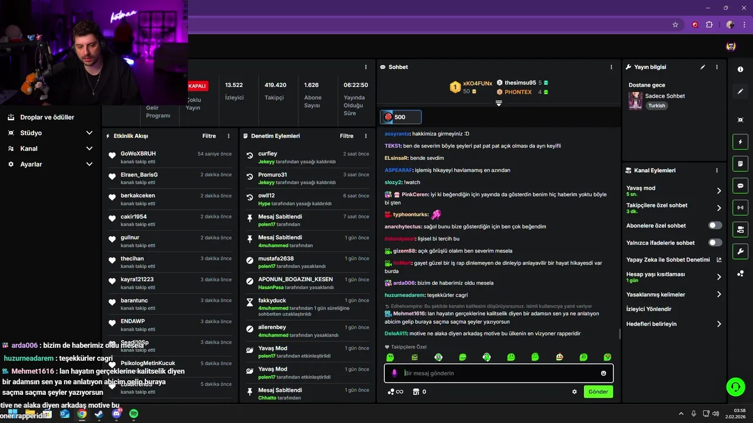Open the Outlook taskbar icon
This screenshot has width=753, height=423.
(65, 414)
